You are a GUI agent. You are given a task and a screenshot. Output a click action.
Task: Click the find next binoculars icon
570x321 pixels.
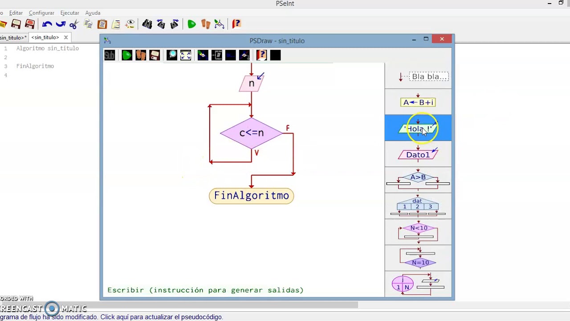coord(175,24)
